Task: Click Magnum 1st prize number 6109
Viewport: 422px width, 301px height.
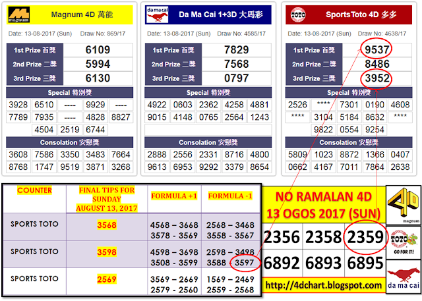Action: tap(98, 49)
